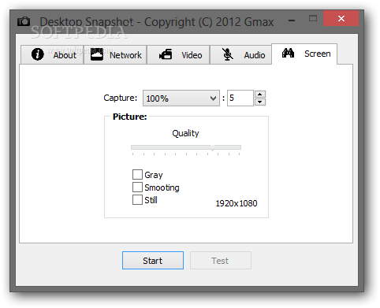
Task: Open the About tab
Action: coord(52,54)
